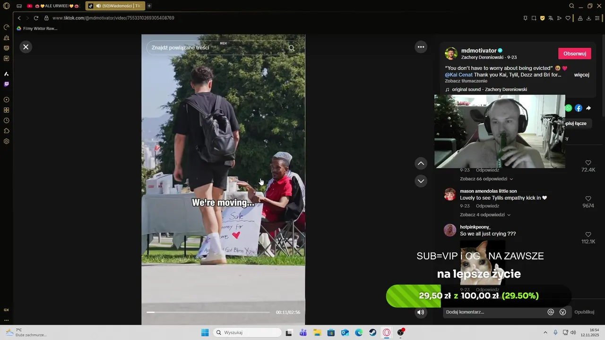This screenshot has width=605, height=340.
Task: Open the Windows Start menu
Action: point(205,332)
